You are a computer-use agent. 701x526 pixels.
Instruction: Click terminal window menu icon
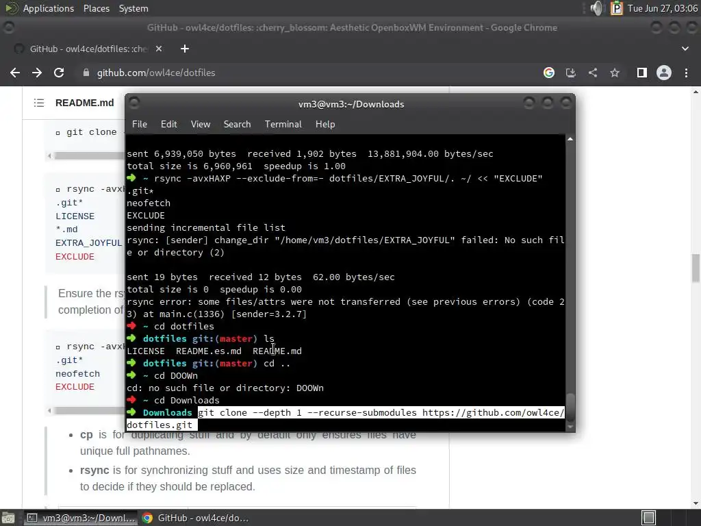[x=134, y=103]
